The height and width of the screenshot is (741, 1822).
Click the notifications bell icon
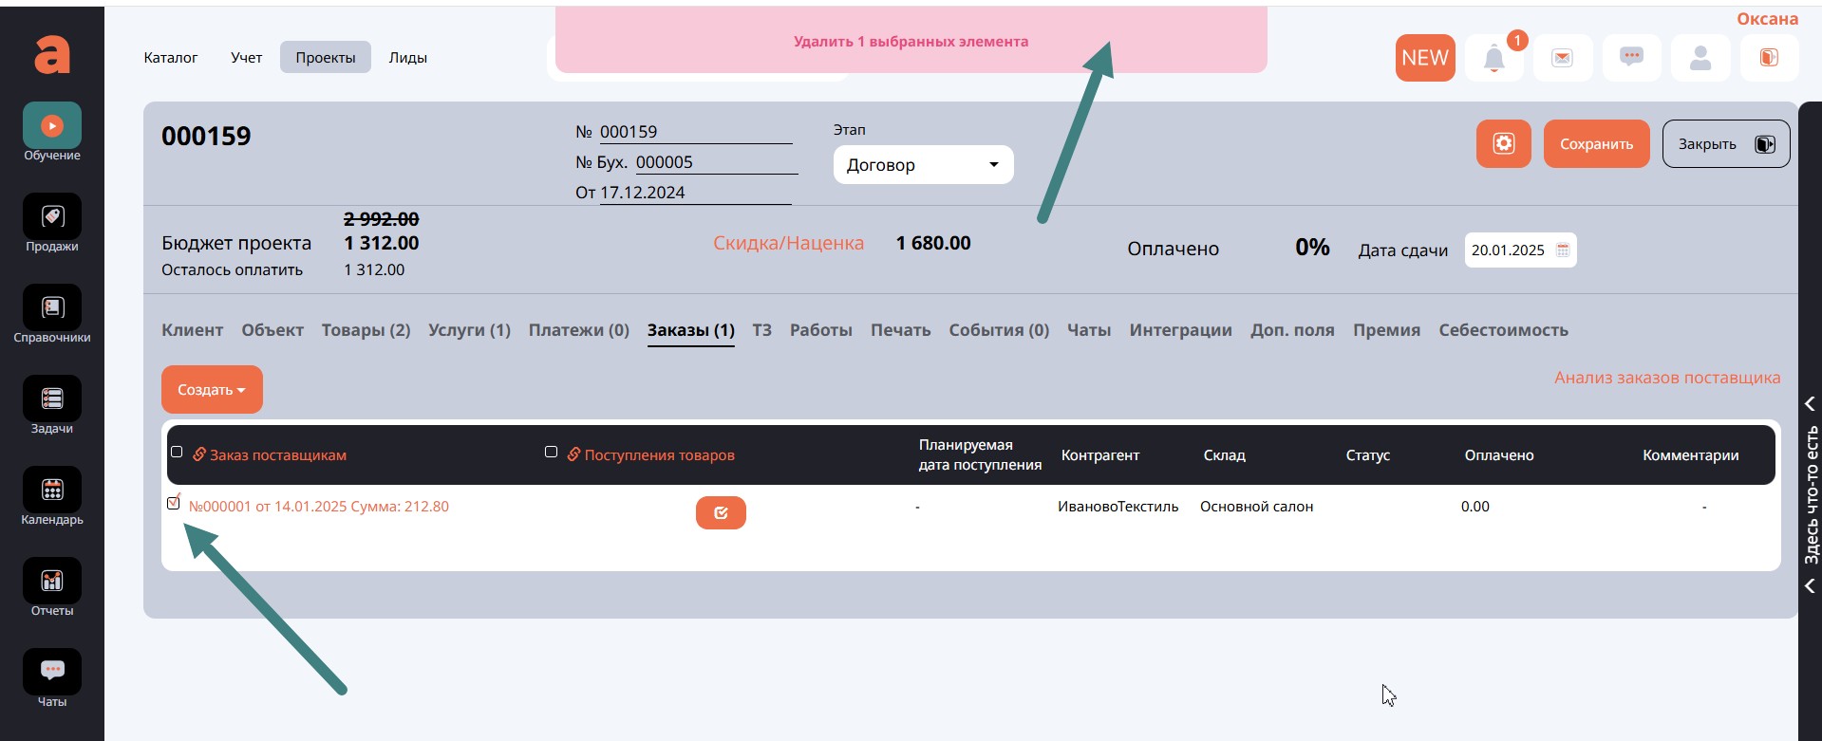tap(1493, 59)
